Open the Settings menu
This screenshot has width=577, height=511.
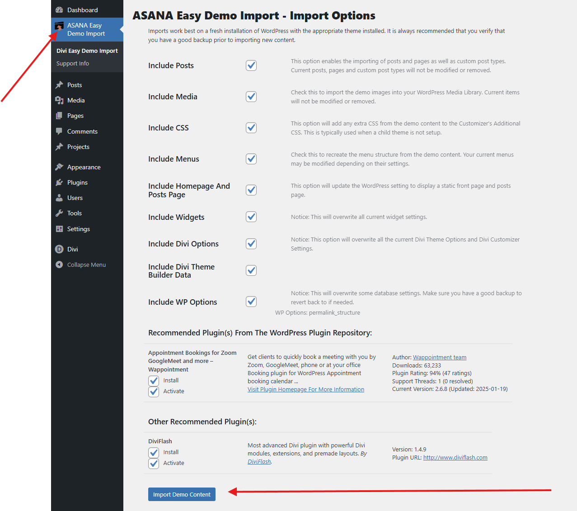click(x=87, y=229)
